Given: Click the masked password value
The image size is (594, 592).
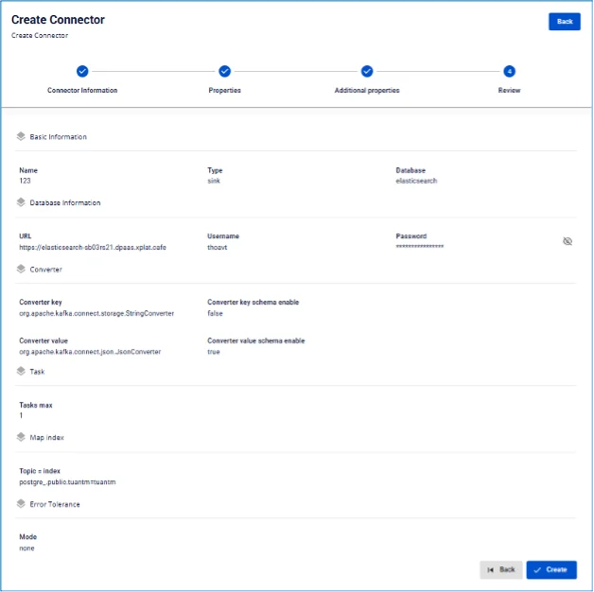Looking at the screenshot, I should (x=420, y=247).
